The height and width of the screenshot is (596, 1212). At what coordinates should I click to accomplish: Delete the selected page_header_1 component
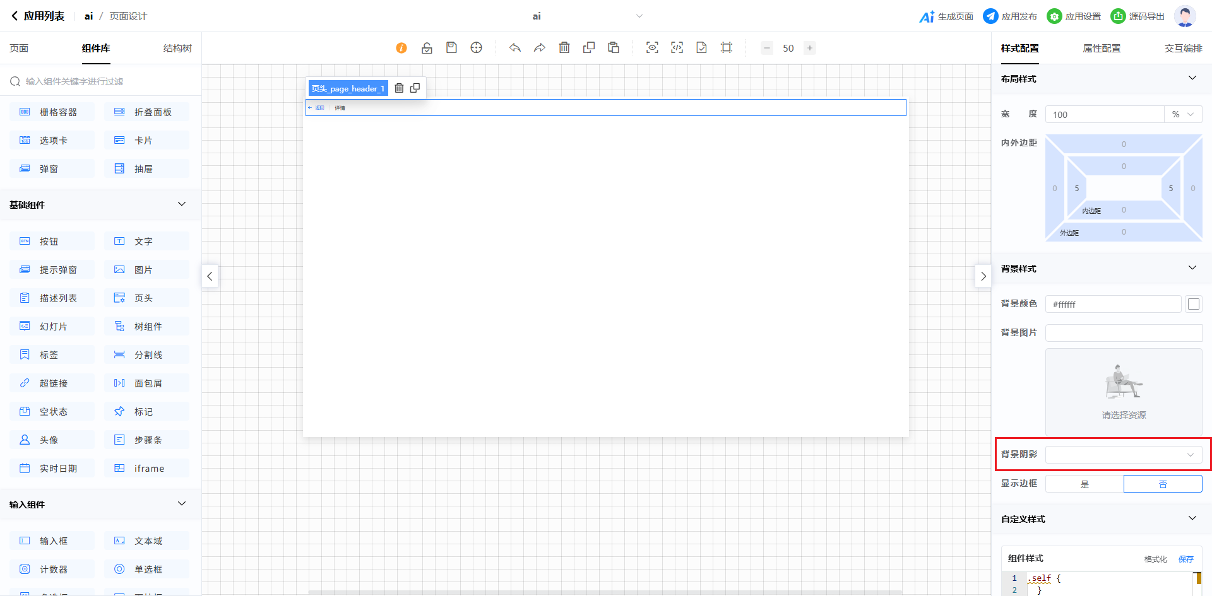[x=399, y=88]
